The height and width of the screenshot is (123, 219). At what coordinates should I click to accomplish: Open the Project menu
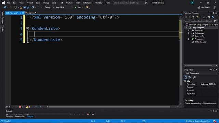click(30, 3)
